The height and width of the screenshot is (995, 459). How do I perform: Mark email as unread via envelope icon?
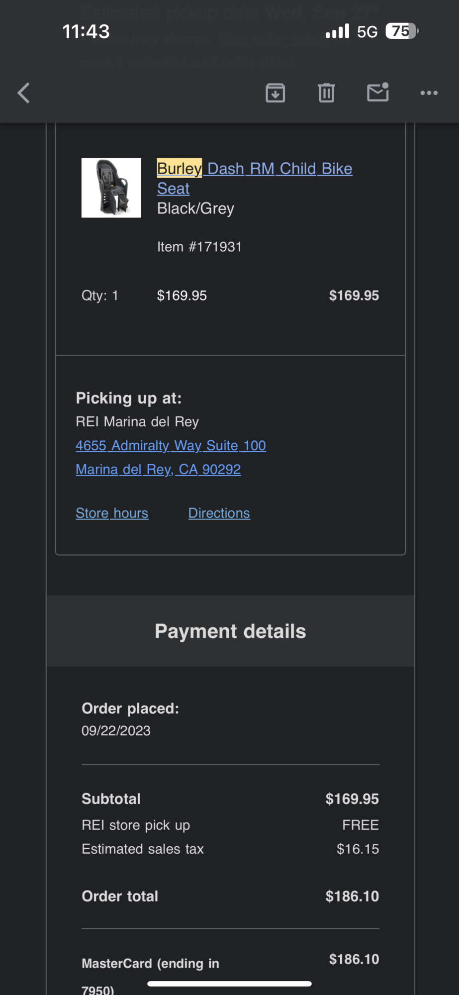(378, 93)
